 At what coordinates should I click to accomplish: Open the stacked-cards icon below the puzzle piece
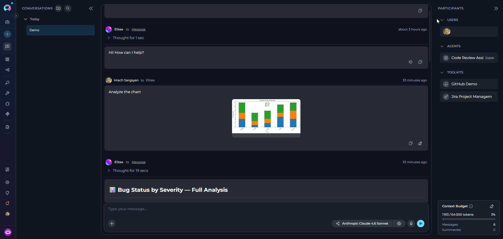tap(7, 114)
